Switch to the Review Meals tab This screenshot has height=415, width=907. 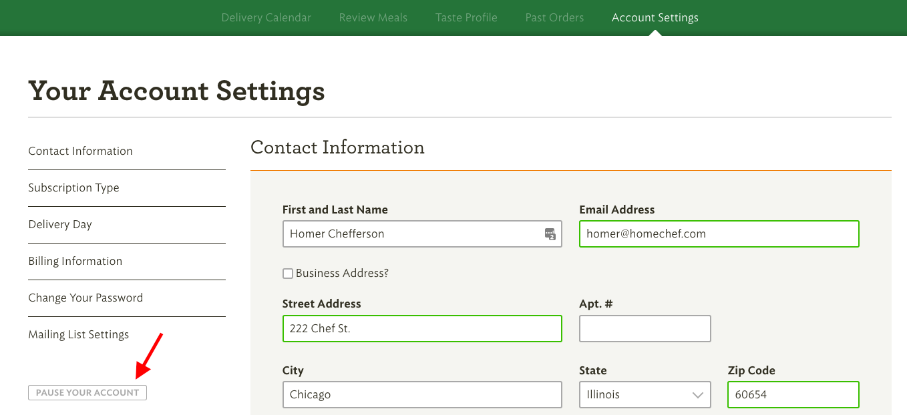pos(373,17)
